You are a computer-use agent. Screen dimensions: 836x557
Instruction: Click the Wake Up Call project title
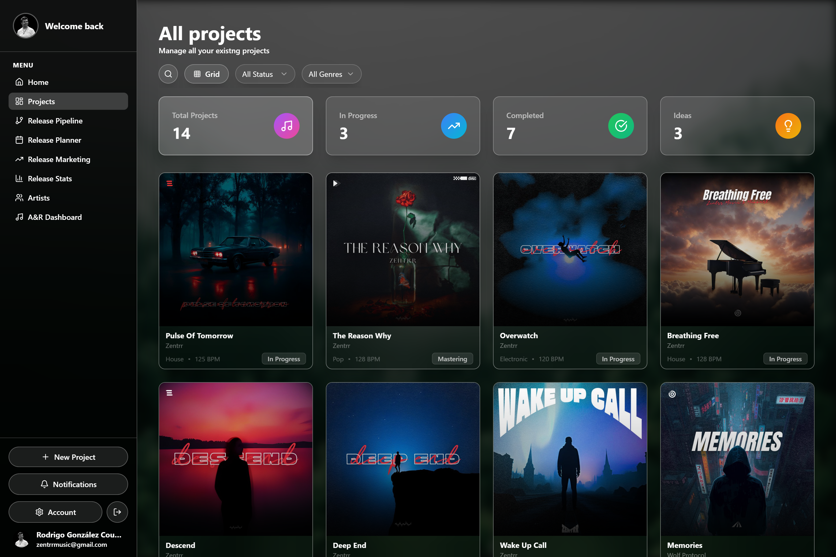click(523, 545)
